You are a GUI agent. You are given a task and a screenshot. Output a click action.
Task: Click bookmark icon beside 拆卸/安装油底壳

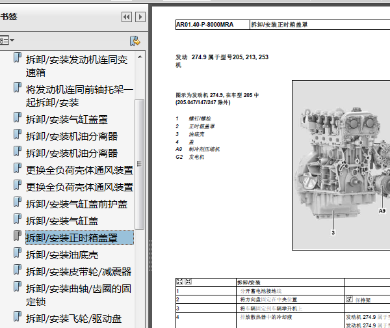pyautogui.click(x=18, y=253)
